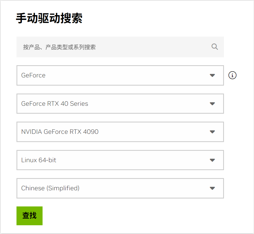The width and height of the screenshot is (254, 234).
Task: Click the driver search input field
Action: (106, 47)
